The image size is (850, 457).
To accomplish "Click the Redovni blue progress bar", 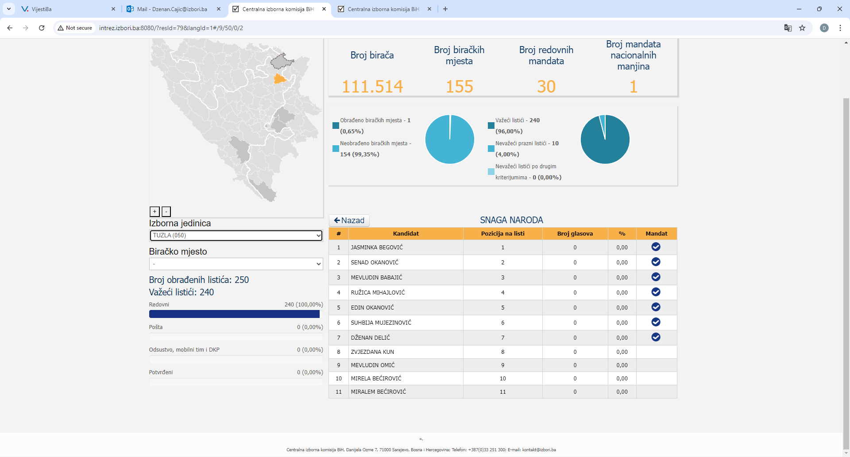I will 234,314.
